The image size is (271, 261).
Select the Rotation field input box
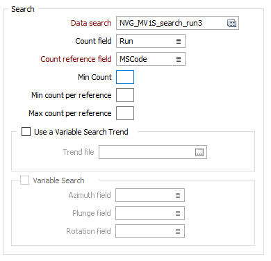[x=150, y=231]
